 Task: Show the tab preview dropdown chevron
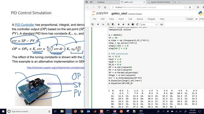point(179,2)
